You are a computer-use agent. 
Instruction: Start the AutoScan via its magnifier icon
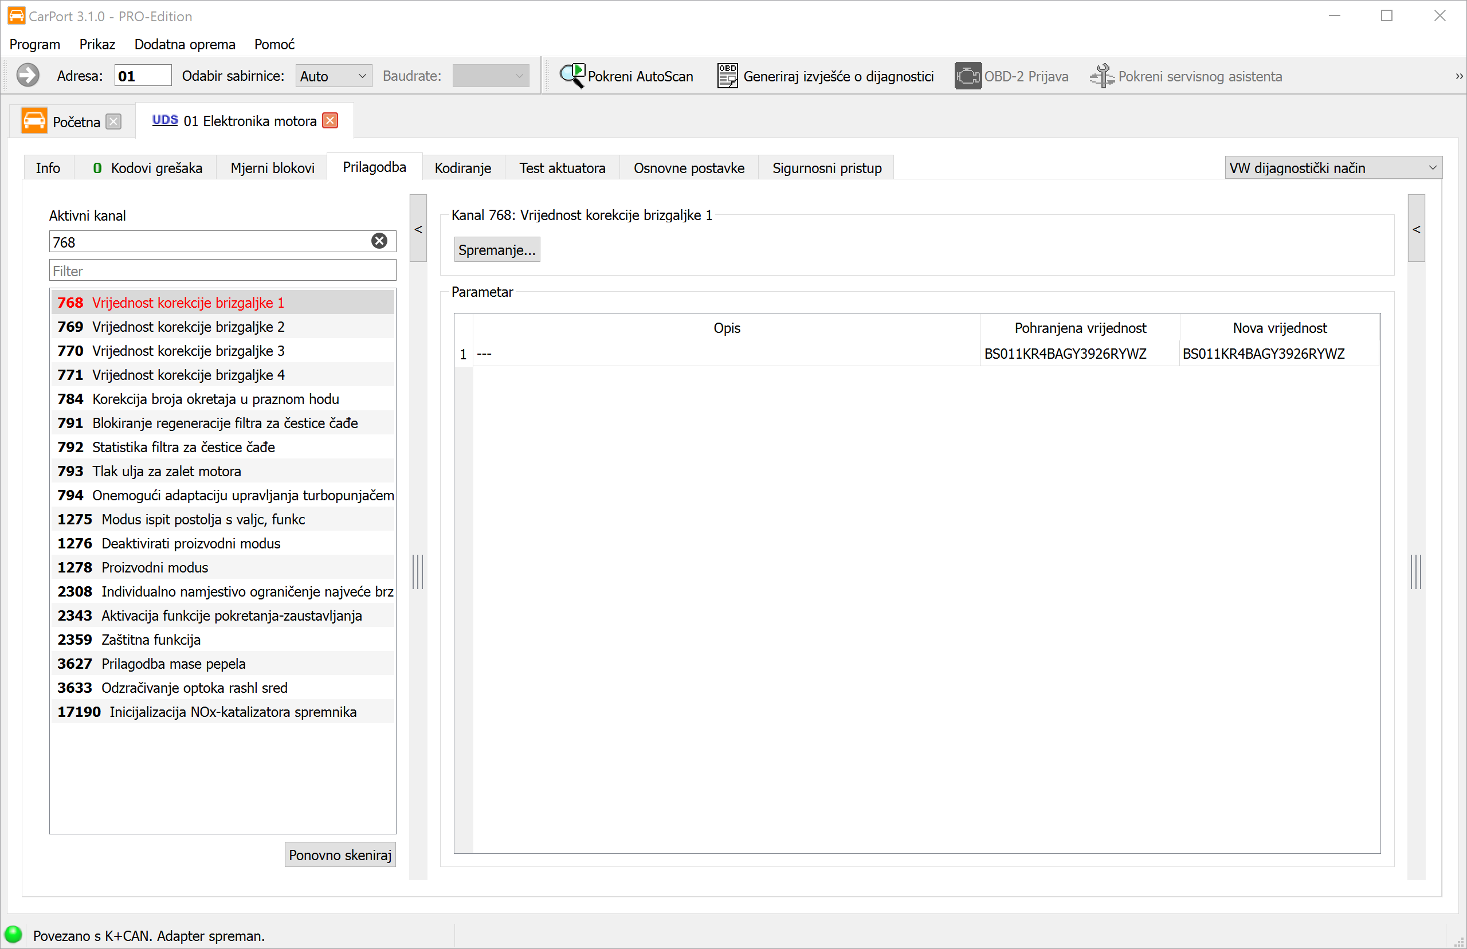tap(572, 76)
